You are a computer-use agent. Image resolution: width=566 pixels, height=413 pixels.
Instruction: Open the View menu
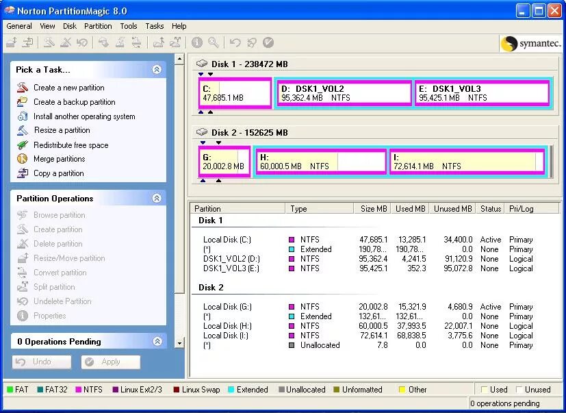pos(47,26)
